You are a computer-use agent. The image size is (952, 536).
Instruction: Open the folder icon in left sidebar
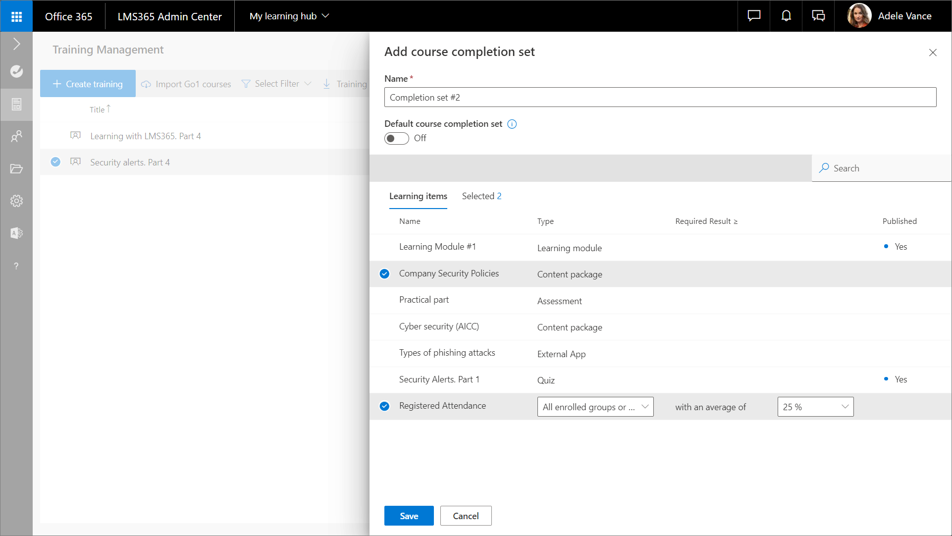click(16, 169)
